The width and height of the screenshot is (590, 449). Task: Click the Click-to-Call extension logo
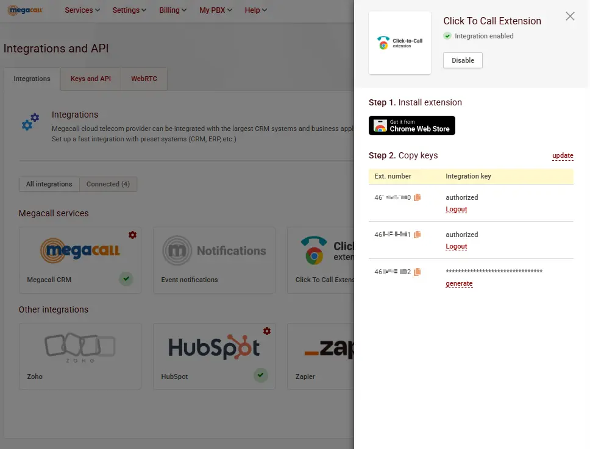click(400, 43)
